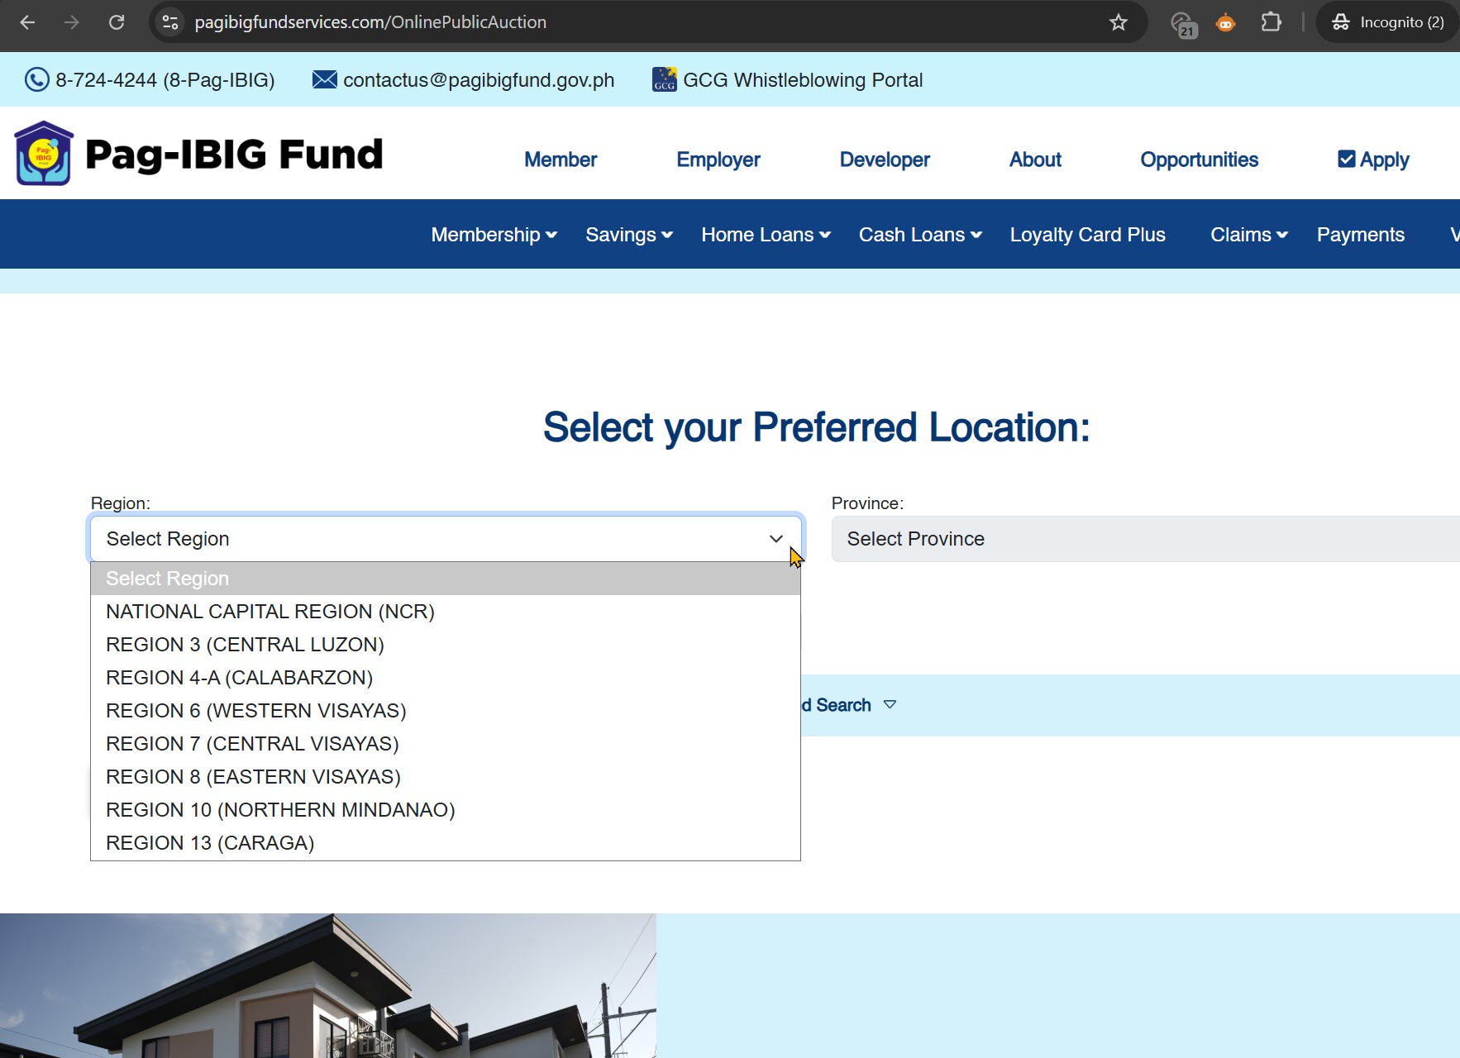Click the envelope icon next to contactus
This screenshot has width=1460, height=1058.
click(x=323, y=79)
